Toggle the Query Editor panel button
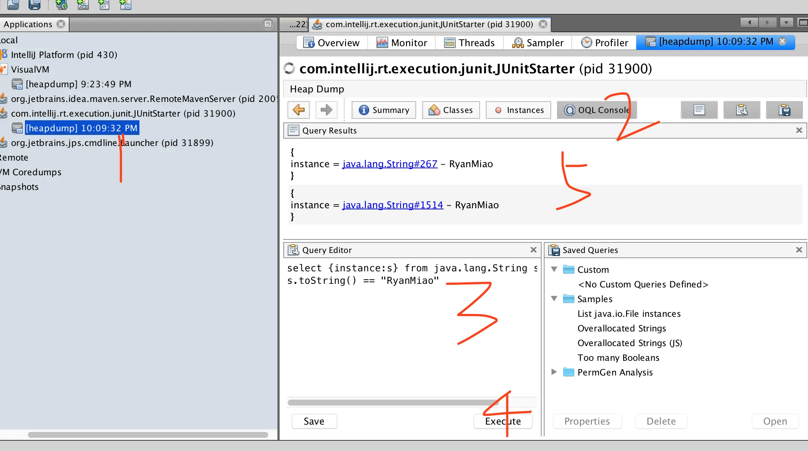The height and width of the screenshot is (451, 808). tap(742, 110)
